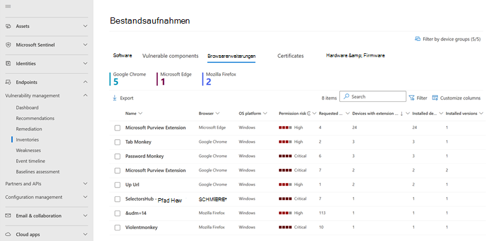The image size is (497, 241).
Task: Switch to the Certificates tab
Action: point(290,56)
